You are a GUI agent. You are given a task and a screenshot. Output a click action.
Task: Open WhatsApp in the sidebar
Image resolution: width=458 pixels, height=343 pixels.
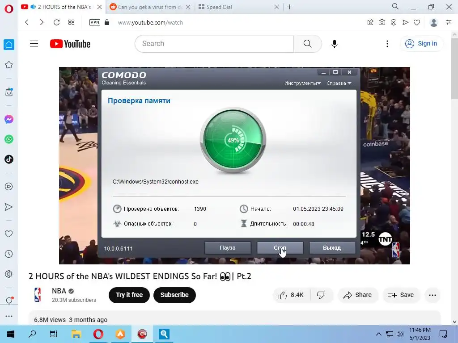[x=9, y=139]
